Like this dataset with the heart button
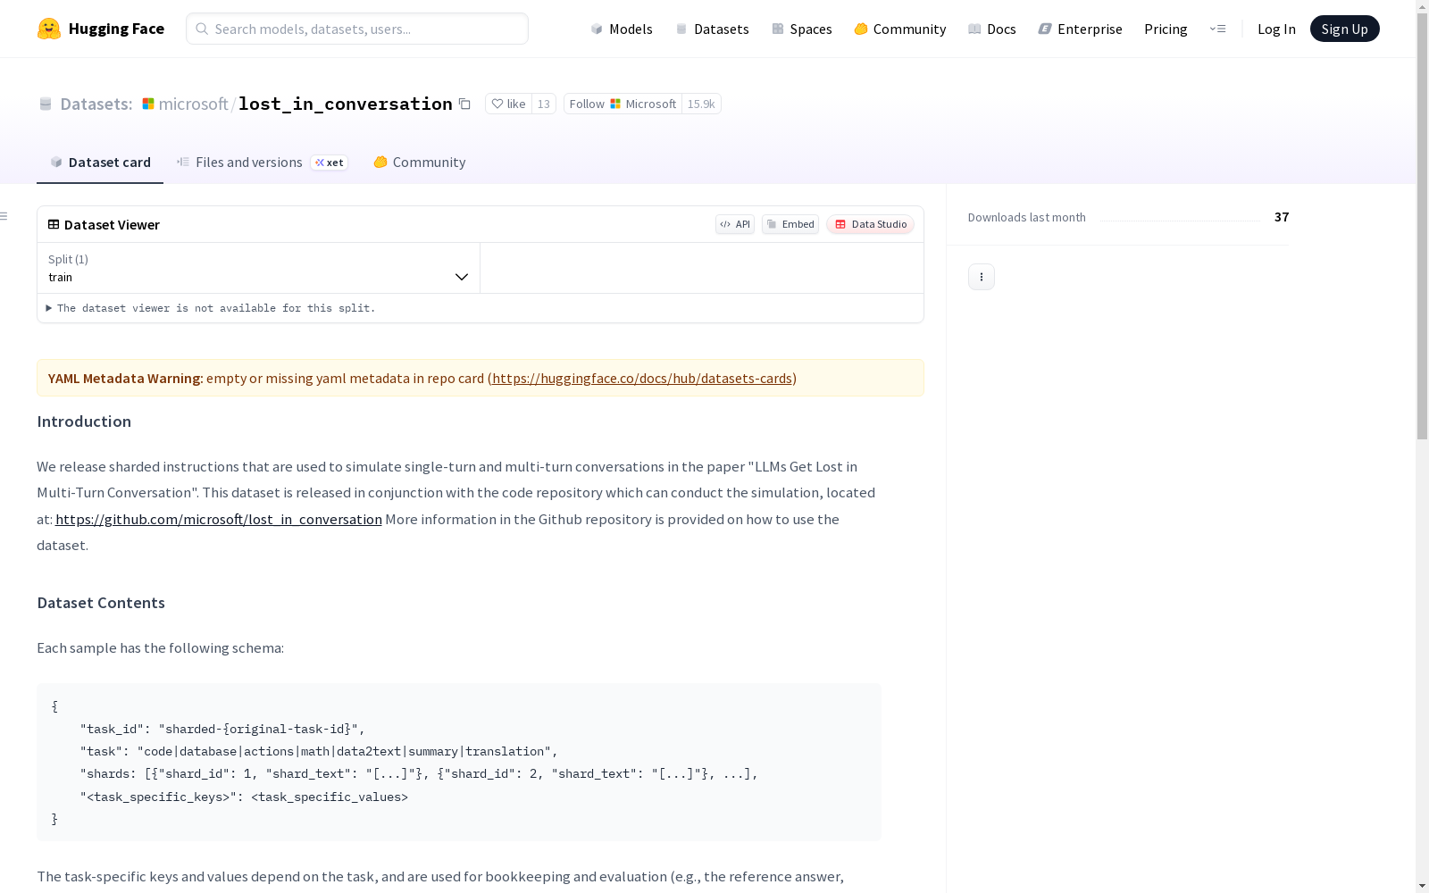1429x893 pixels. pos(508,104)
